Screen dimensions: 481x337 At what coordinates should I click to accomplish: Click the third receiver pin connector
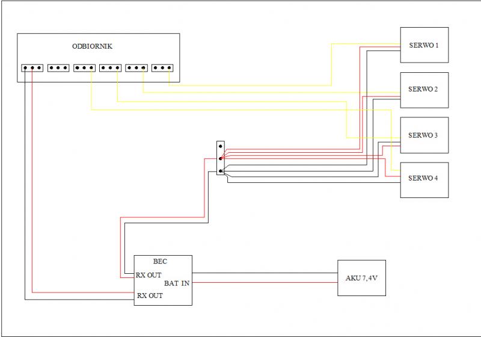click(x=84, y=68)
